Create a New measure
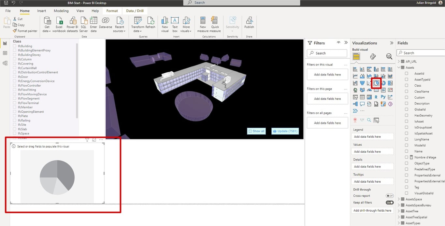 point(203,25)
